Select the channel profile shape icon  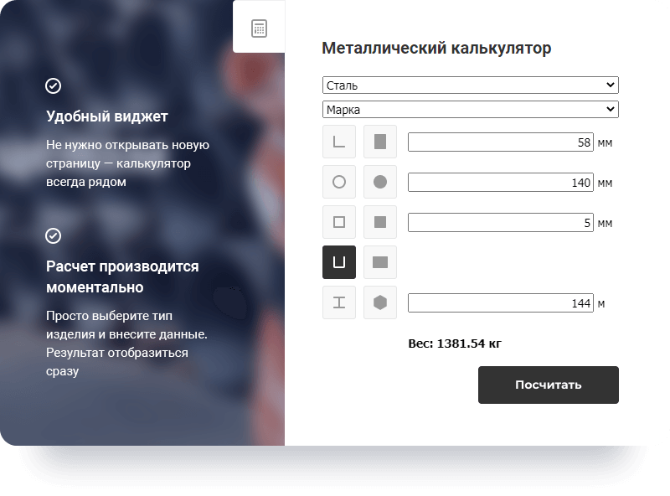coord(338,262)
